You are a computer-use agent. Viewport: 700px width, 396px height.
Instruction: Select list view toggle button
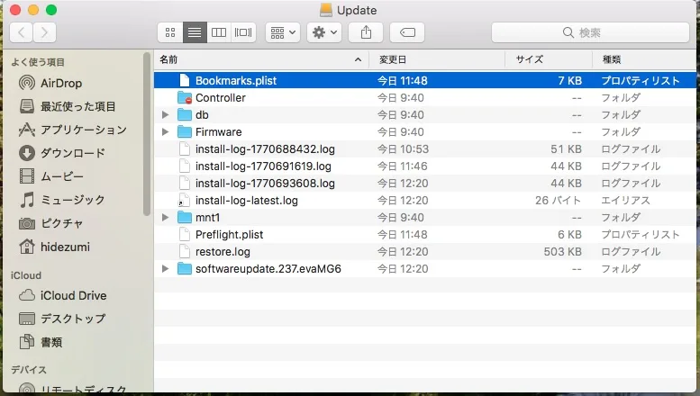[x=194, y=32]
